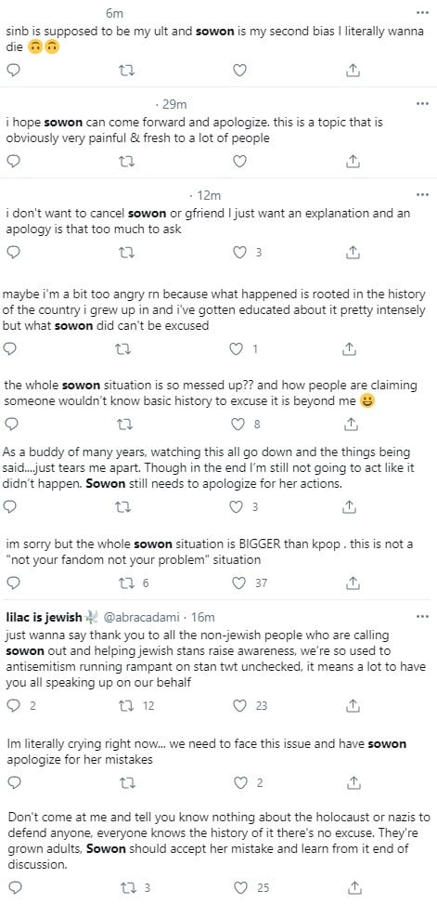Open more options on the 6m tweet

[422, 13]
